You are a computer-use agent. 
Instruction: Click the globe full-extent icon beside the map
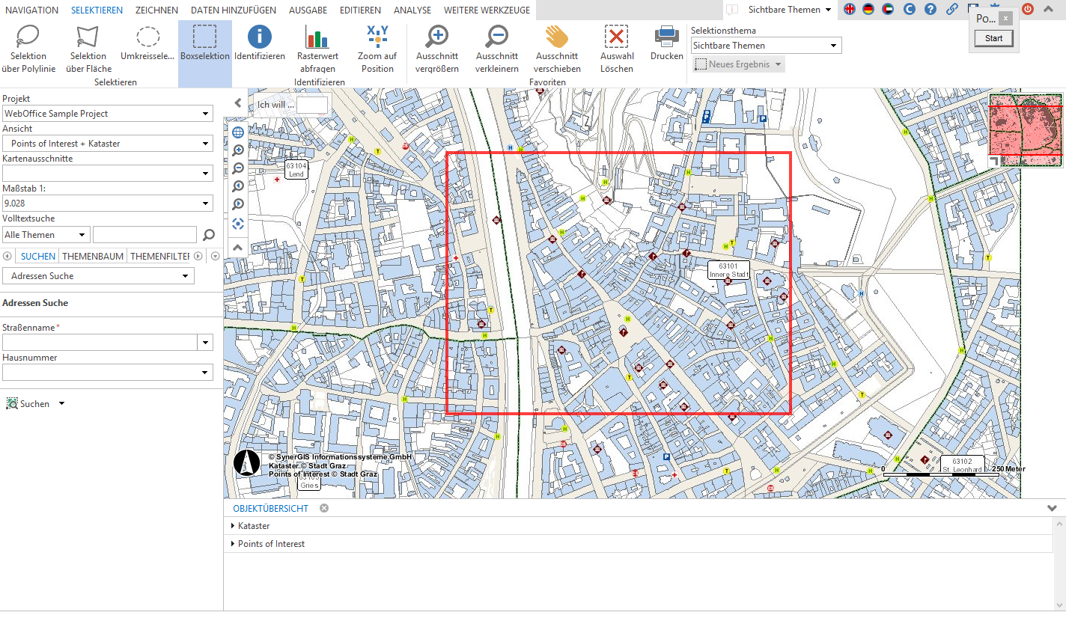(237, 132)
